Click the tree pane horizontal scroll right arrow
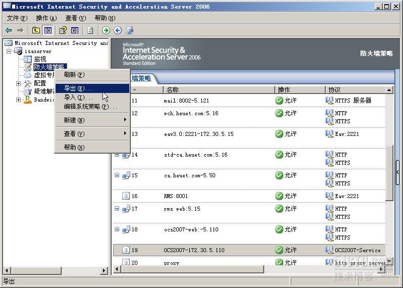Image resolution: width=403 pixels, height=288 pixels. pos(104,270)
